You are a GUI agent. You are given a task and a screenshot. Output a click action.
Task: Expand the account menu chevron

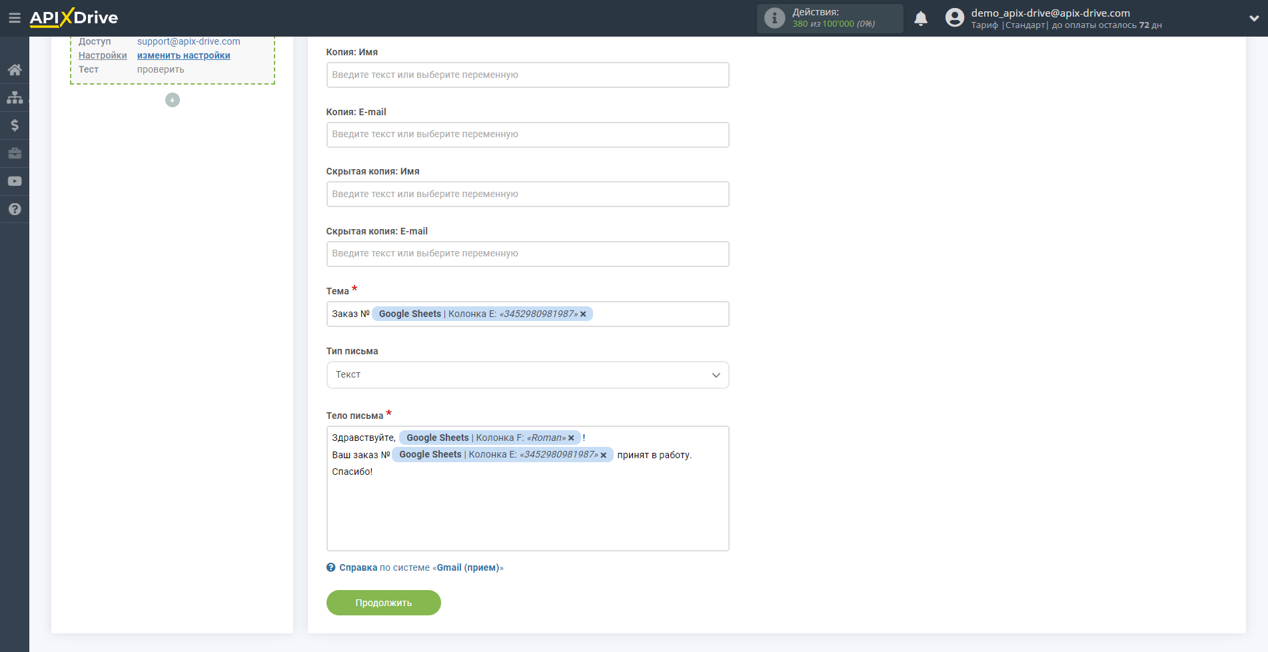tap(1253, 19)
